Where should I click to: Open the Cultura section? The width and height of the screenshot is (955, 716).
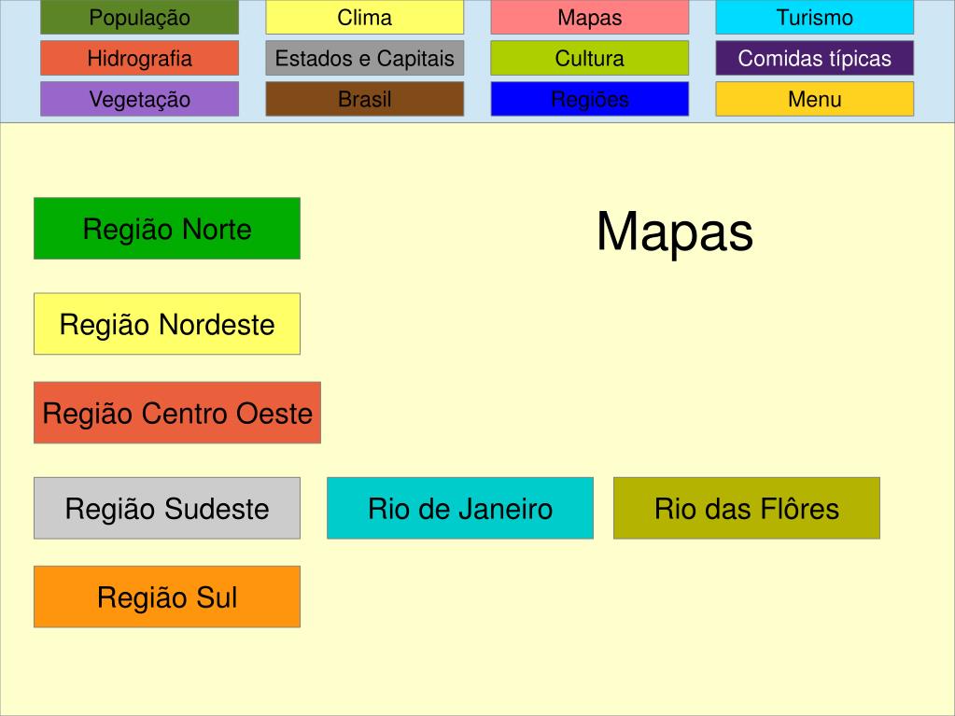[590, 58]
